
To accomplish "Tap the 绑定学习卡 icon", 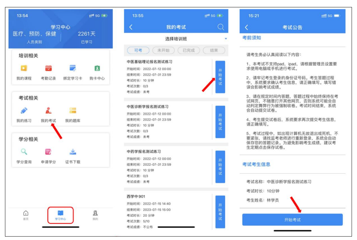I will point(73,68).
